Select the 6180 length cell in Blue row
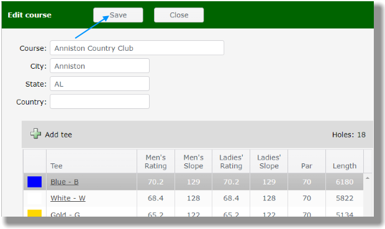 (345, 182)
